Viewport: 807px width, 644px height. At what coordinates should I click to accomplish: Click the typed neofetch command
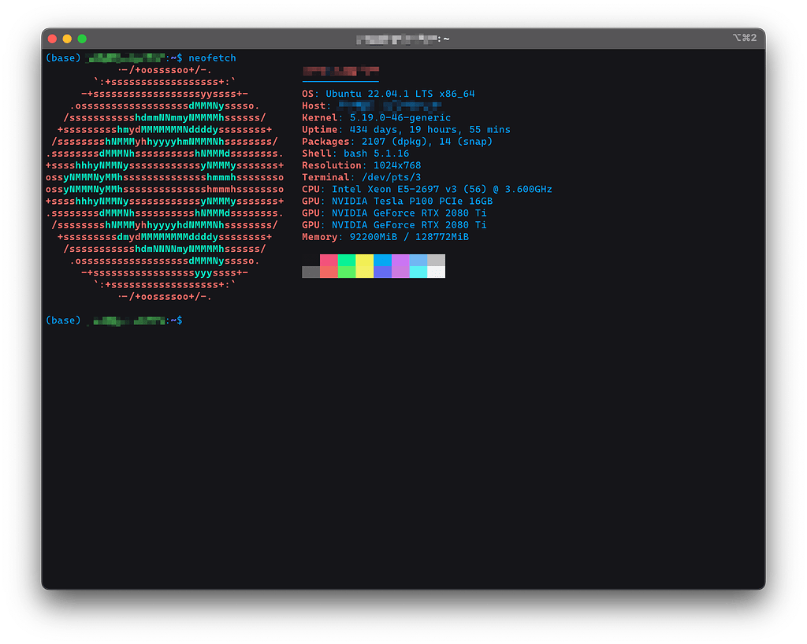click(212, 58)
